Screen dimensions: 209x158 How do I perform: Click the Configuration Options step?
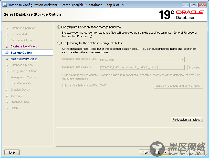[24, 71]
